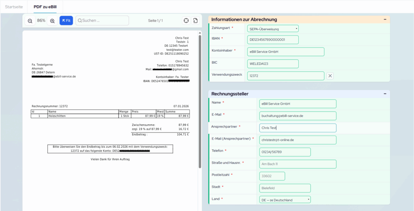Zoom in the PDF preview
Screen dimensions: 414x211
pyautogui.click(x=52, y=21)
